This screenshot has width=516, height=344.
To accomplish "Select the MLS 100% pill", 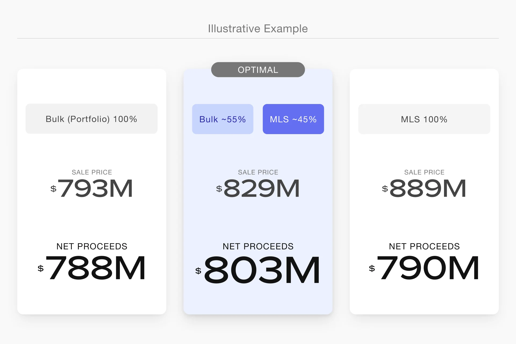I will click(424, 119).
